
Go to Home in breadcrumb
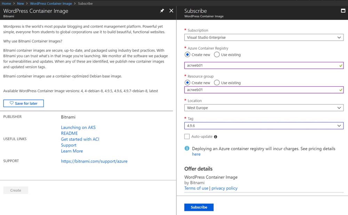pos(6,3)
